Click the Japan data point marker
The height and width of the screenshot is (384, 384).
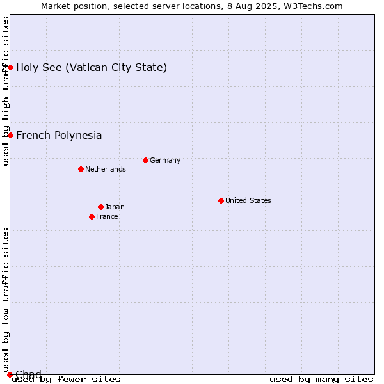100,207
